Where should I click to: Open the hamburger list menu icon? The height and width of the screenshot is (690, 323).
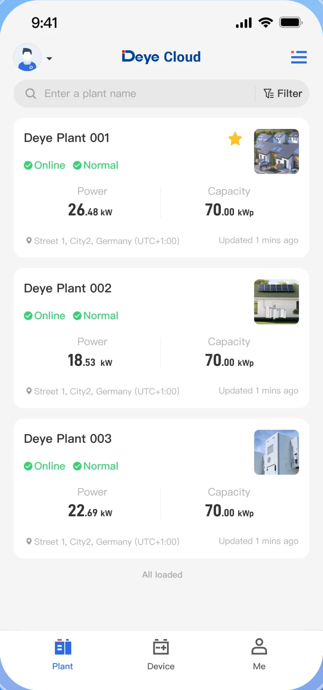[299, 57]
